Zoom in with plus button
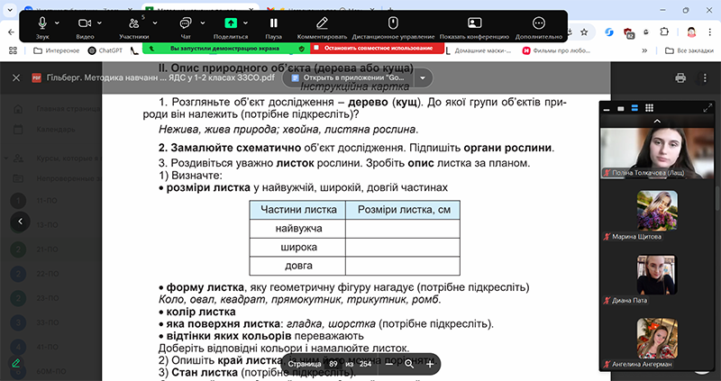 430,364
